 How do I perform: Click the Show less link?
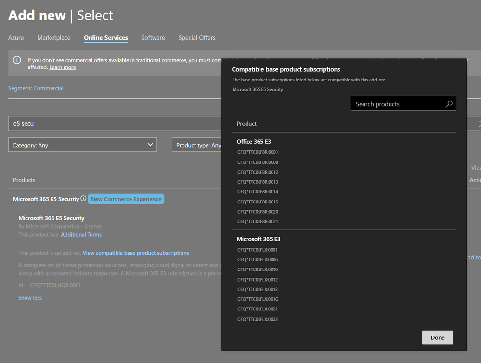30,298
